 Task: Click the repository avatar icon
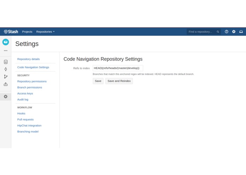point(6,42)
